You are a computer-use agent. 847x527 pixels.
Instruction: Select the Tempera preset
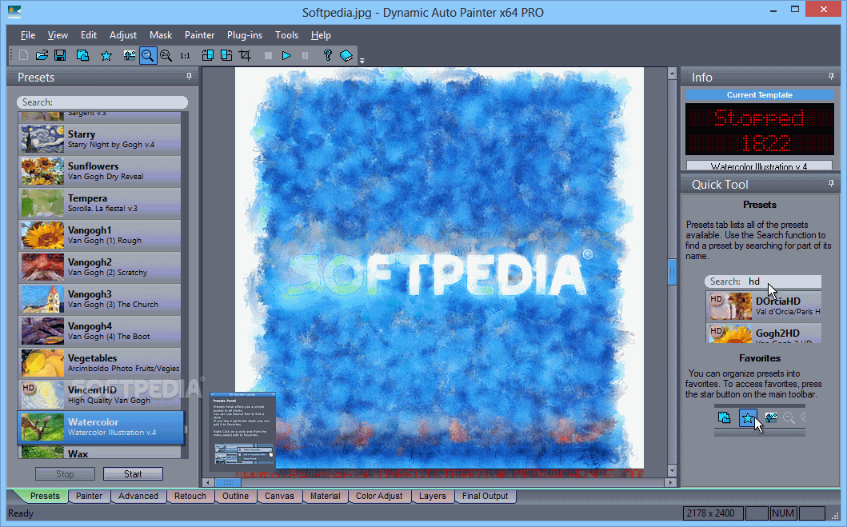(100, 202)
